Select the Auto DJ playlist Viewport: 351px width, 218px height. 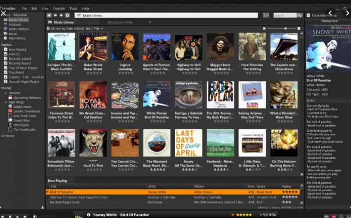[x=14, y=54]
